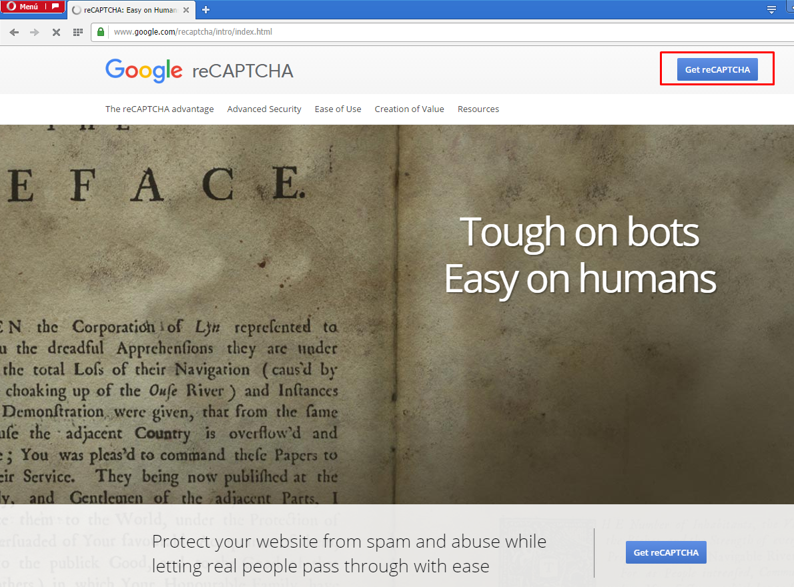Open the Speed Dial grid icon
This screenshot has height=587, width=794.
coord(78,33)
